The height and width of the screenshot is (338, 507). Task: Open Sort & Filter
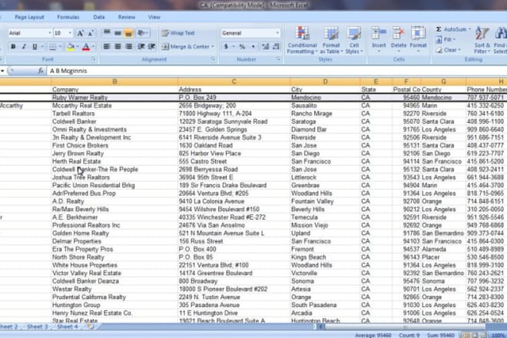coord(482,40)
